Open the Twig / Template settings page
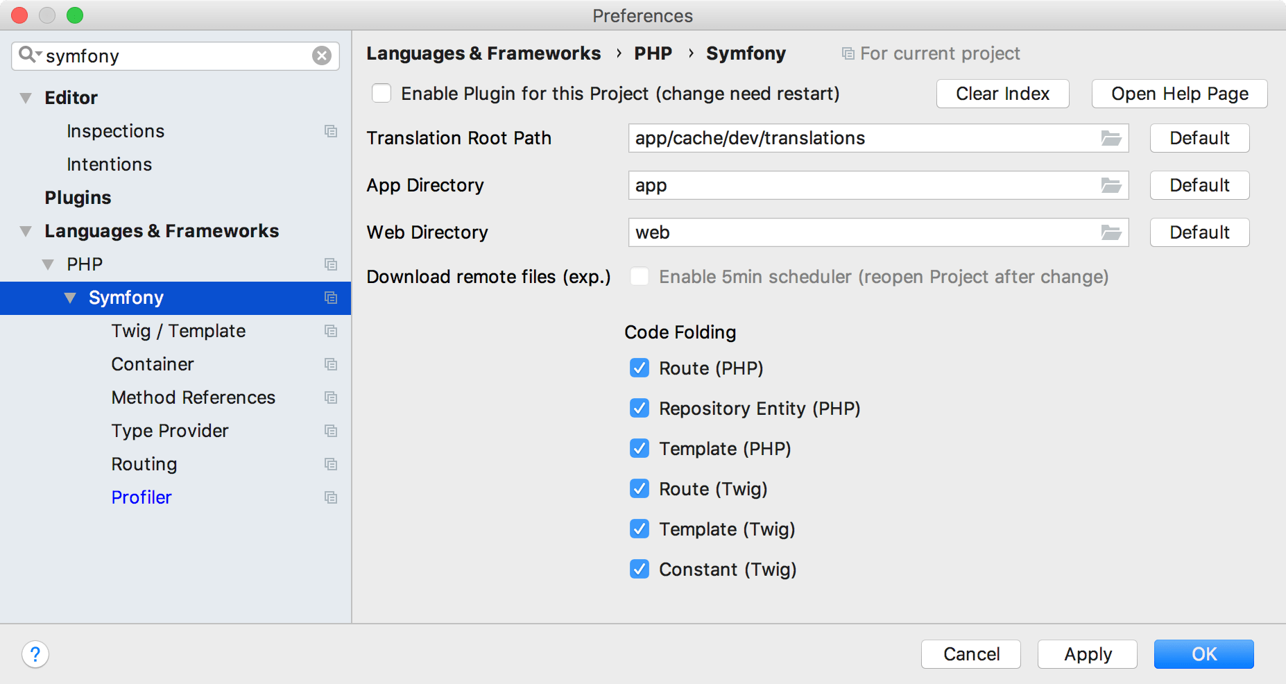This screenshot has width=1286, height=684. click(178, 331)
